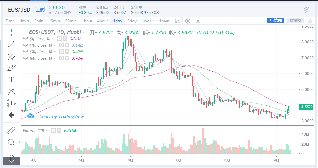Open chart settings hexagon icon
The image size is (318, 168).
click(188, 21)
